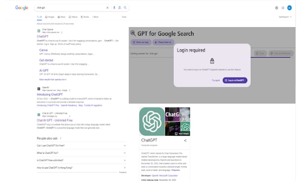Open Wikipedia link in knowledge panel
The width and height of the screenshot is (302, 181).
(x=175, y=170)
